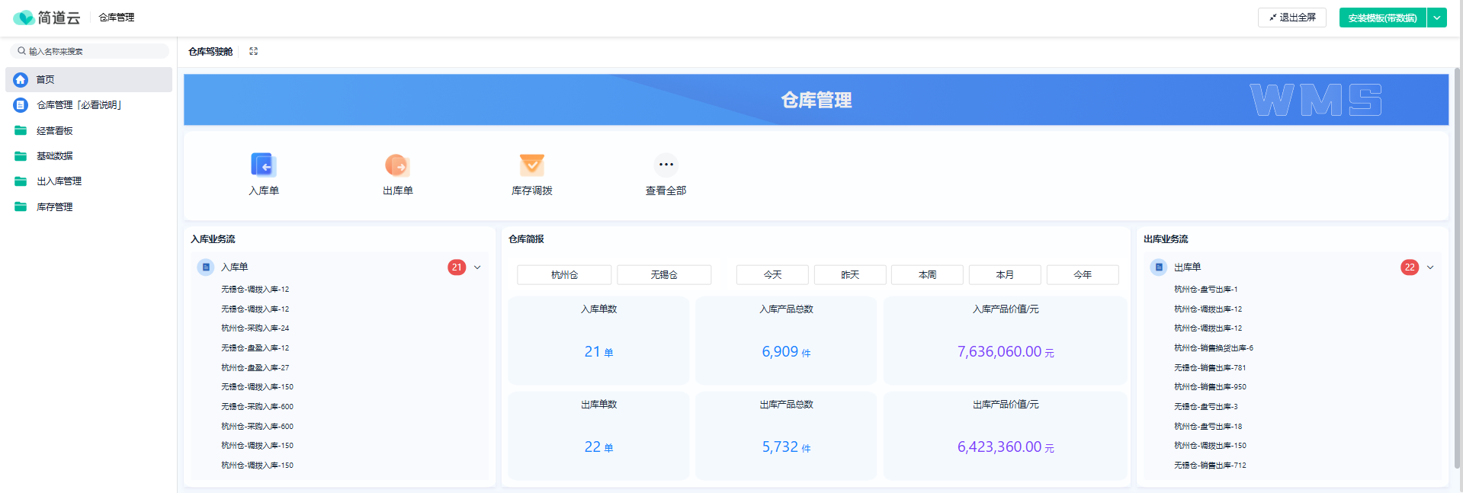Open record 杭州仓-采购入库-24

[255, 328]
